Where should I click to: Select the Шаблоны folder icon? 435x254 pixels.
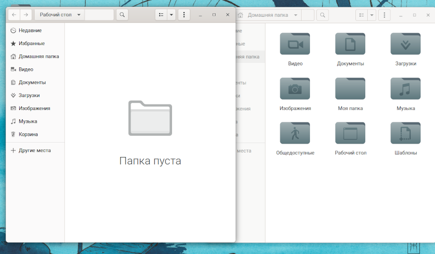405,134
